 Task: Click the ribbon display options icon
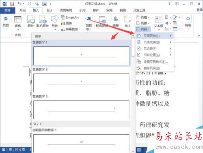pos(177,4)
